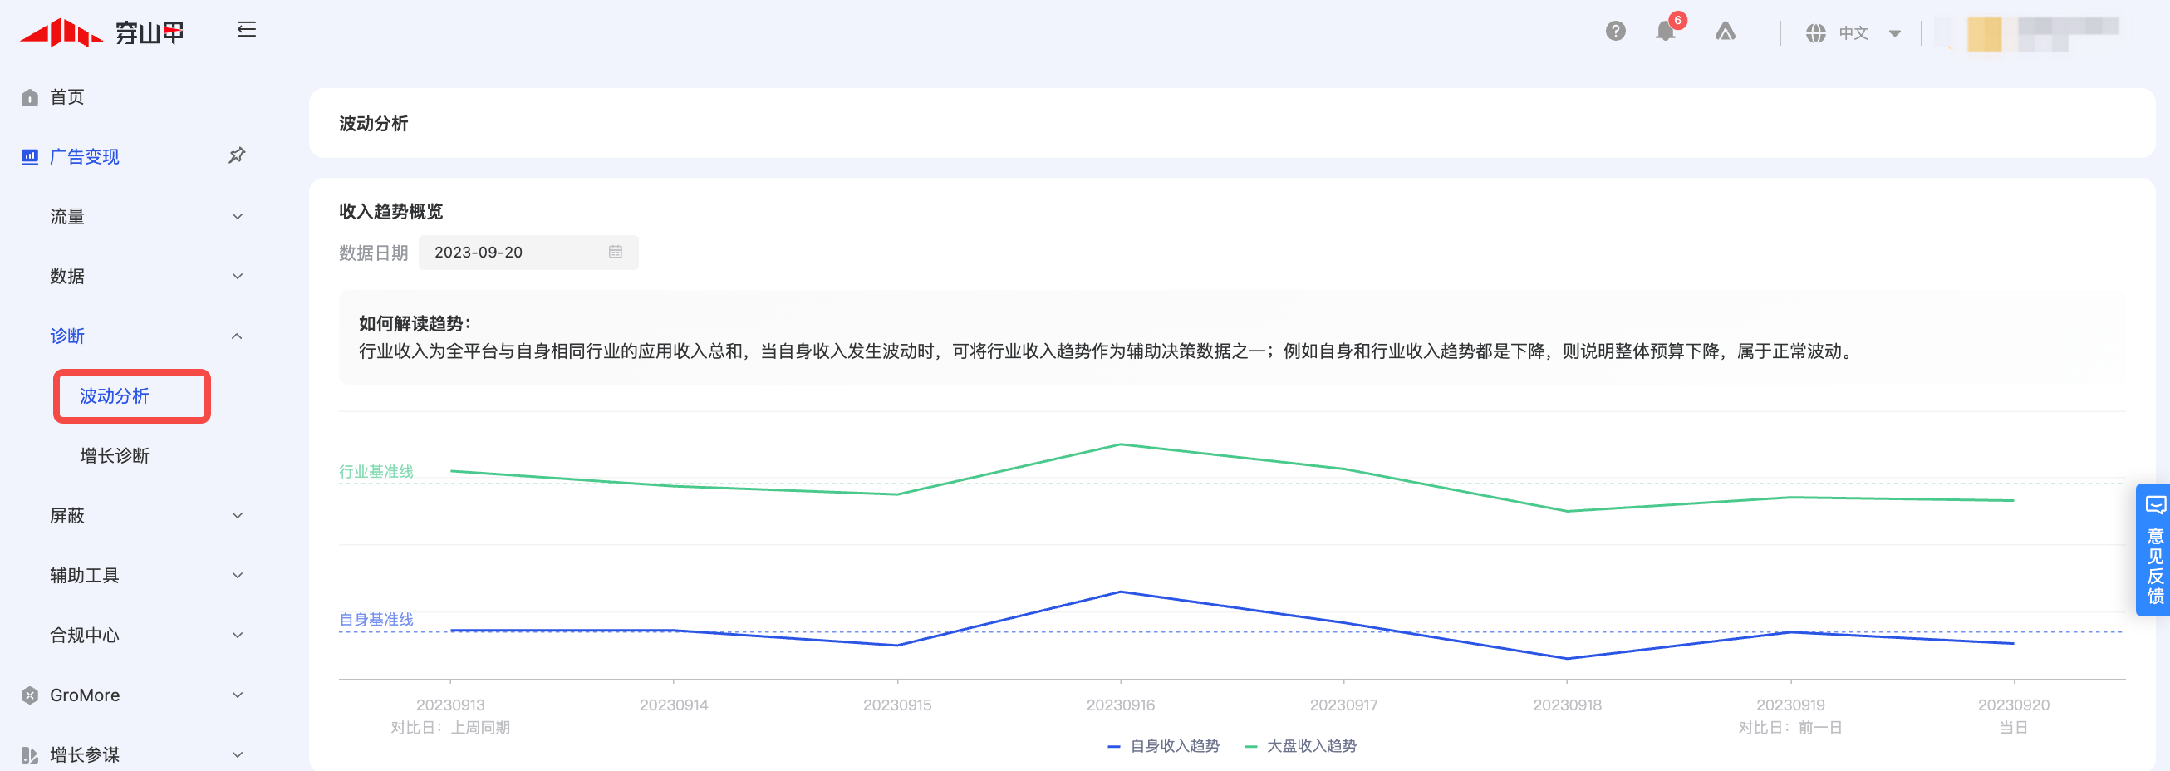Click the 数据日期 date field

(528, 253)
